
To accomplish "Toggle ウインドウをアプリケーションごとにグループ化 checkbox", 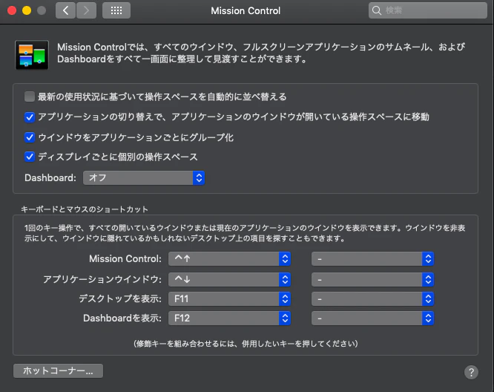I will (30, 137).
